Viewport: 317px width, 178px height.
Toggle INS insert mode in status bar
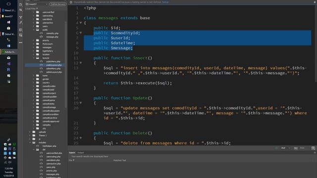[296, 148]
